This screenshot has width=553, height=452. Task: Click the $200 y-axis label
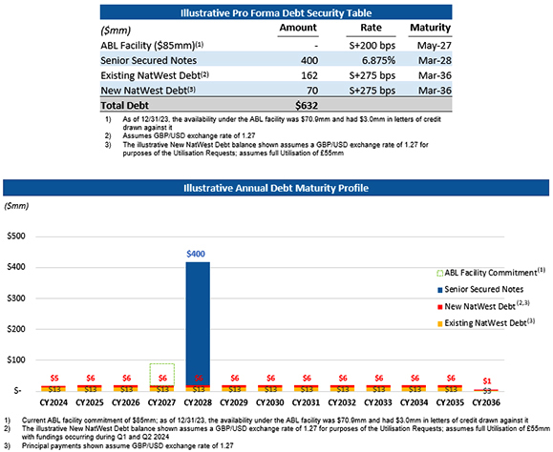click(x=16, y=329)
